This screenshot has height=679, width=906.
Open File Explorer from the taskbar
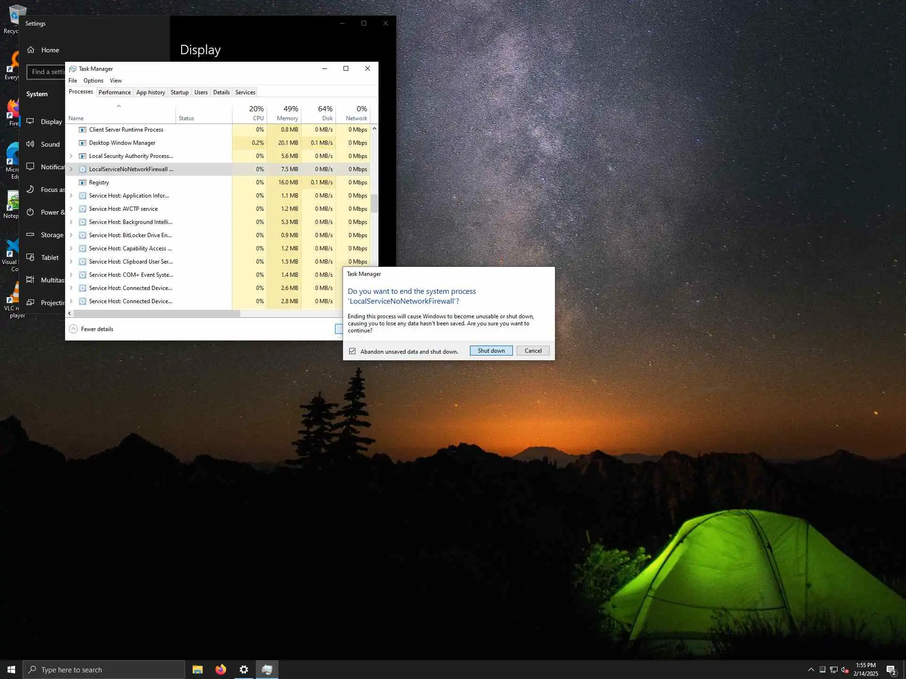(x=197, y=670)
